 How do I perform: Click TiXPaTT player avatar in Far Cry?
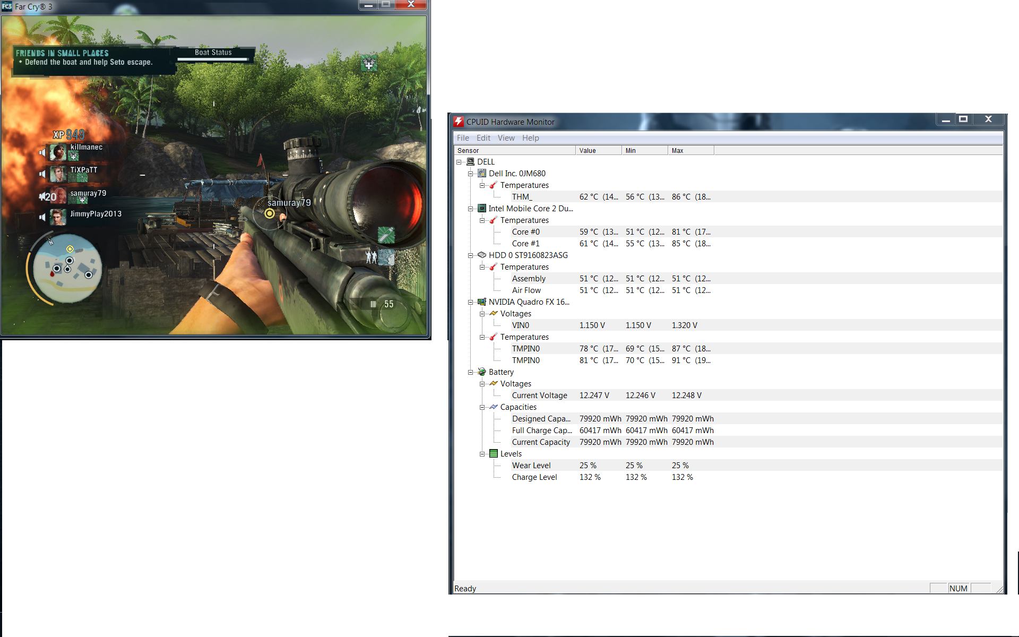[58, 174]
